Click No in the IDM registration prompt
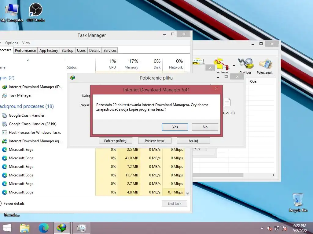The width and height of the screenshot is (313, 234). (205, 127)
